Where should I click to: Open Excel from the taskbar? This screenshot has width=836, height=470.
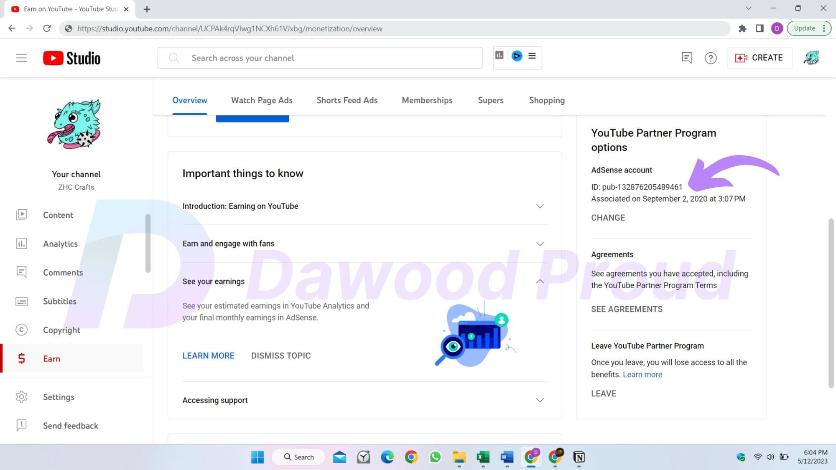click(483, 457)
